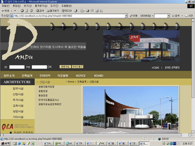Open the 도움말(H) menu
The width and height of the screenshot is (195, 146).
[67, 6]
